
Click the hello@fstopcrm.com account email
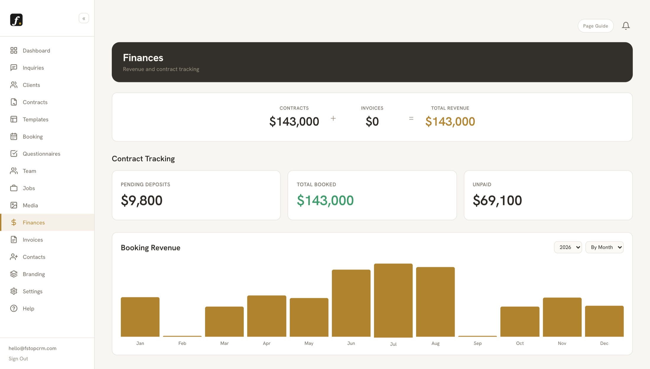point(32,348)
